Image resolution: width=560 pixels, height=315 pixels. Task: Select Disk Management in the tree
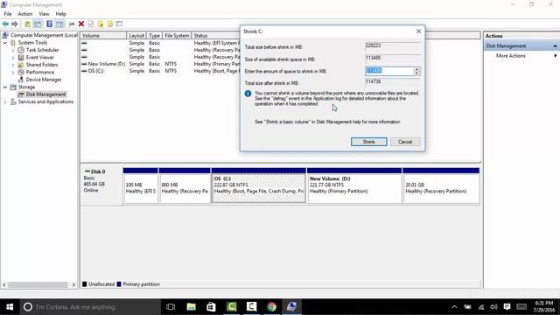tap(45, 94)
